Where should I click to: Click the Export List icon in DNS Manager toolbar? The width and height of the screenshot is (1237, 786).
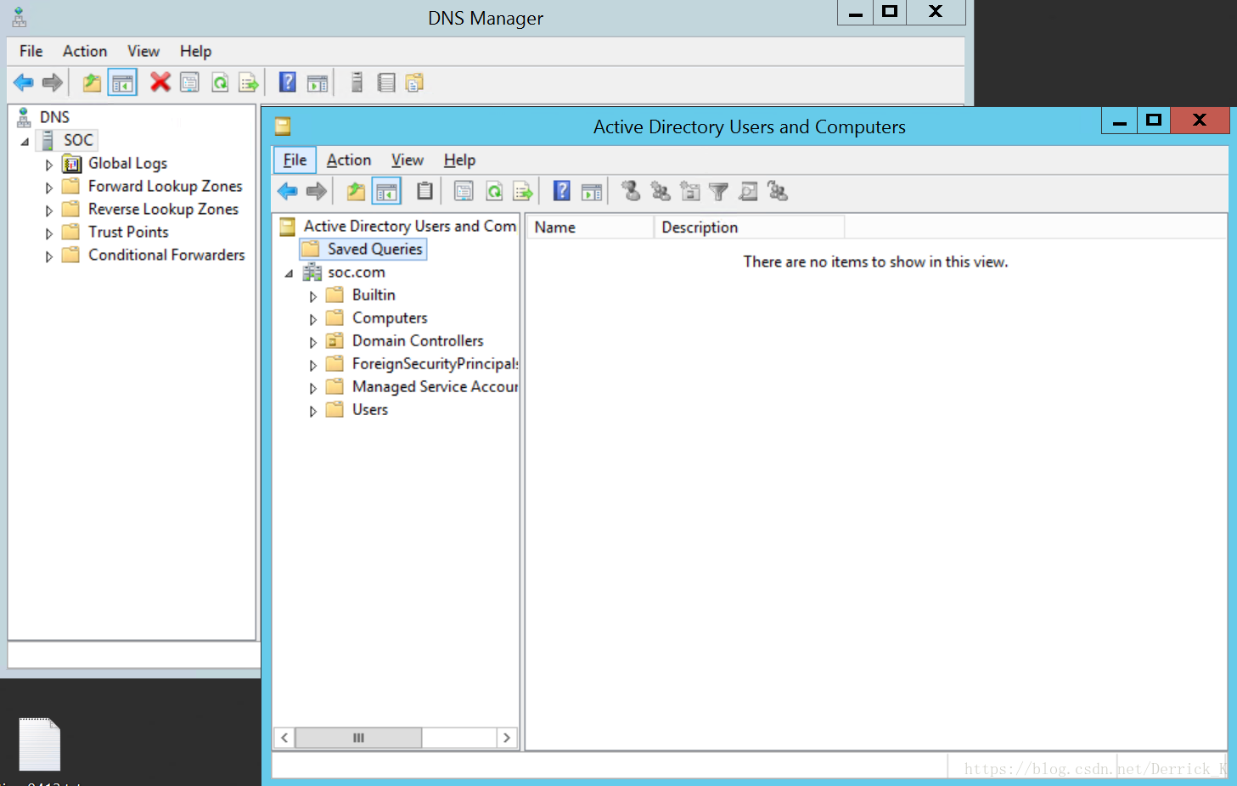(249, 82)
